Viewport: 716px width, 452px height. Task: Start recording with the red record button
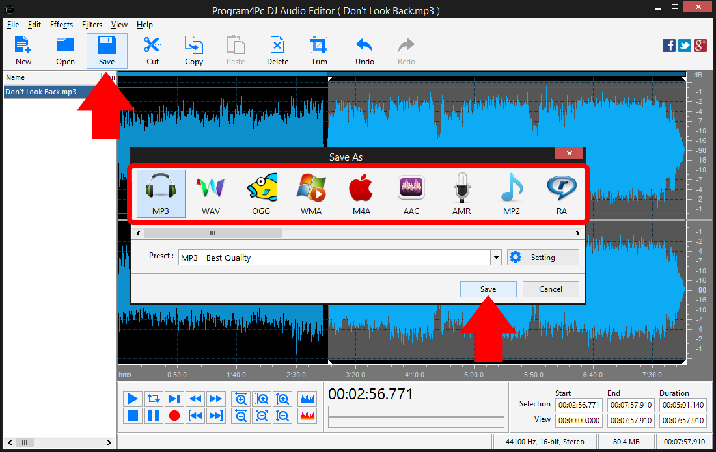tap(174, 415)
